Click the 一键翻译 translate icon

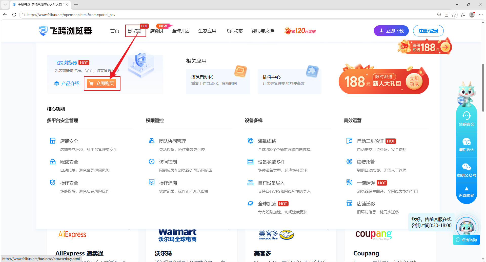coord(350,183)
